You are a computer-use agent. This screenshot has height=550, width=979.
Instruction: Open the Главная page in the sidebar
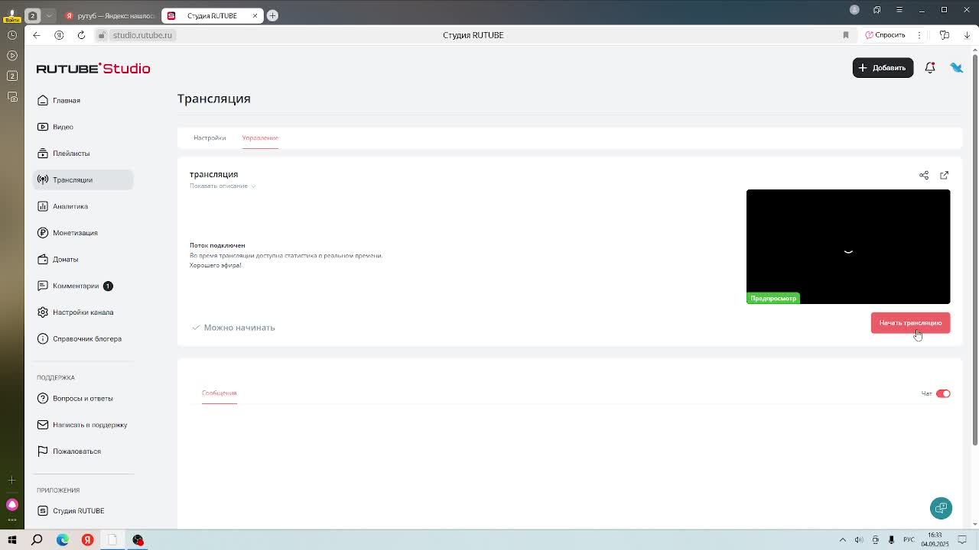(x=83, y=100)
